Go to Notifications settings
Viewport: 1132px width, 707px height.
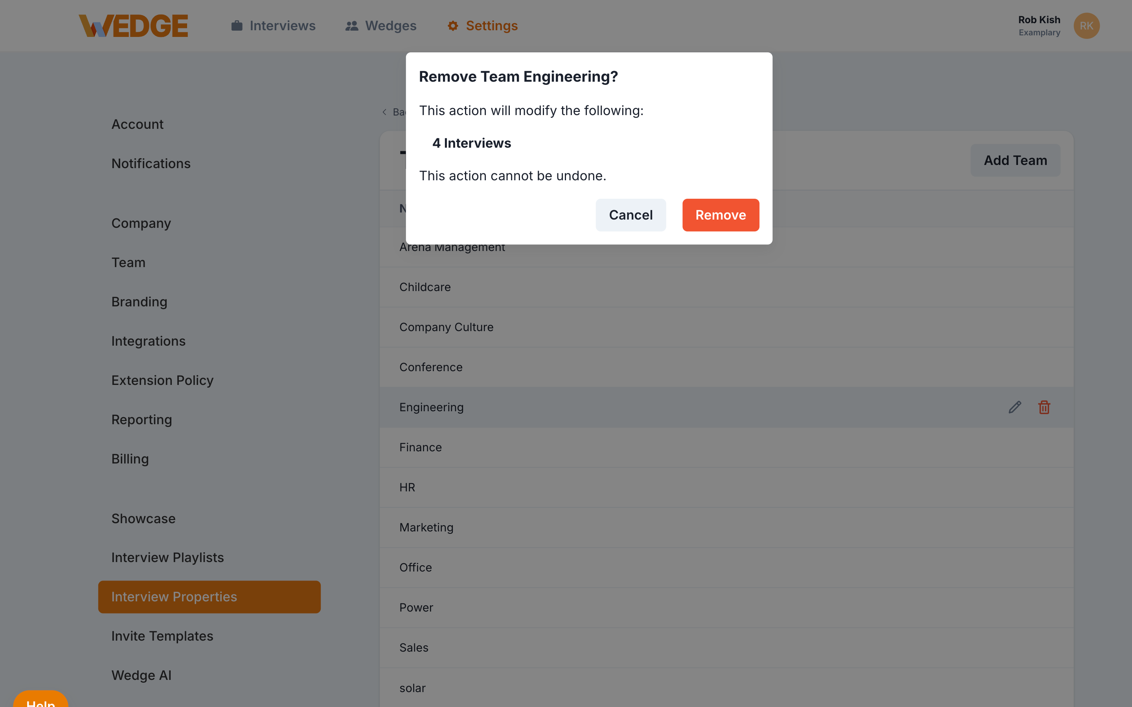(151, 163)
